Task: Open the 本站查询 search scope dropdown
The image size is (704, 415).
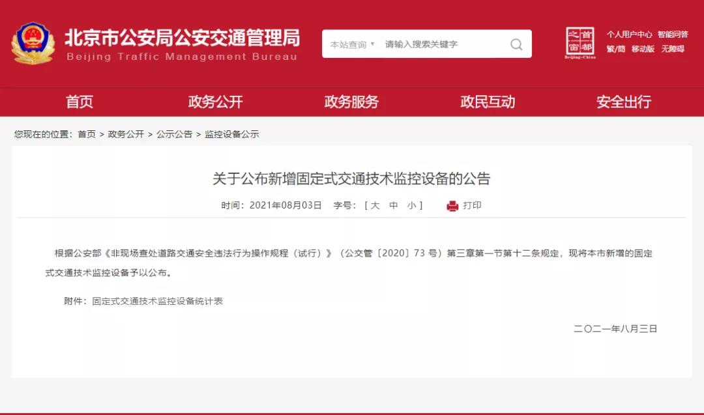Action: pos(352,44)
